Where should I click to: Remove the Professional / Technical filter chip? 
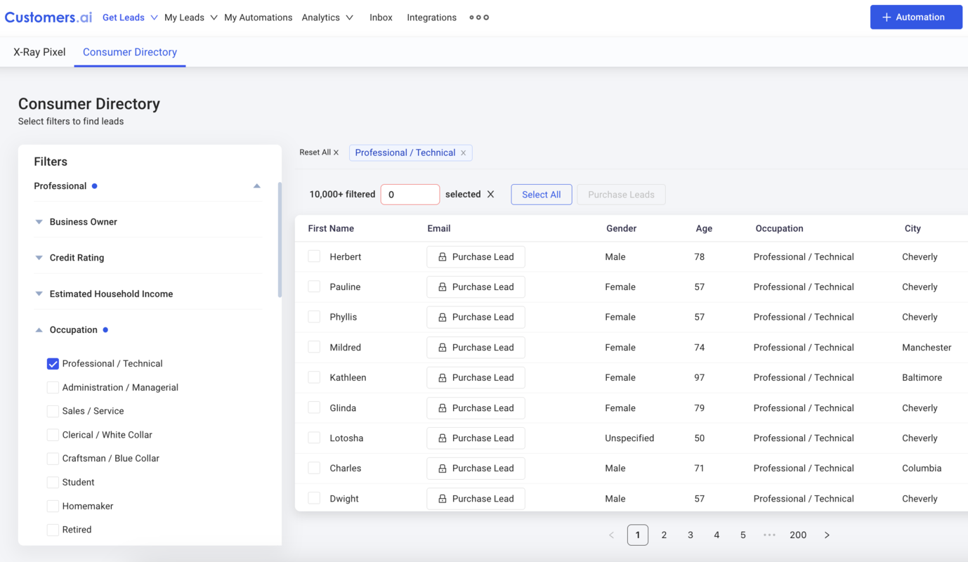[463, 152]
